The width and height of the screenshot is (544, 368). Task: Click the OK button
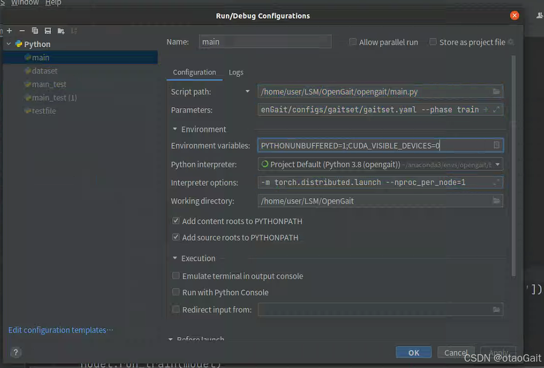413,352
